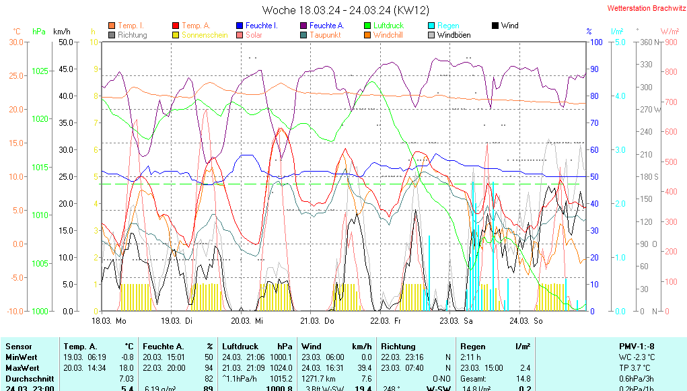Click the orange Temp. I. legend swatch

(x=112, y=26)
